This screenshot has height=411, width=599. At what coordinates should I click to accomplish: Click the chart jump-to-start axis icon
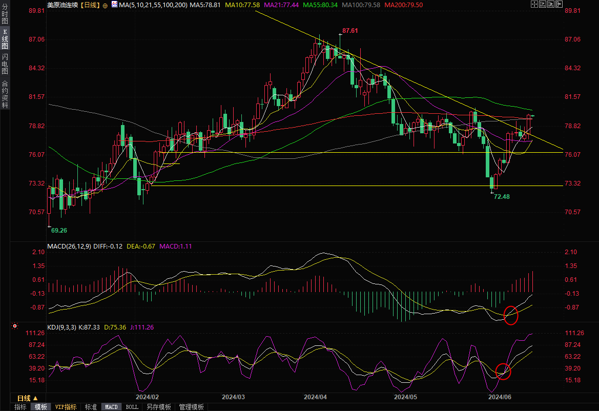543,5
